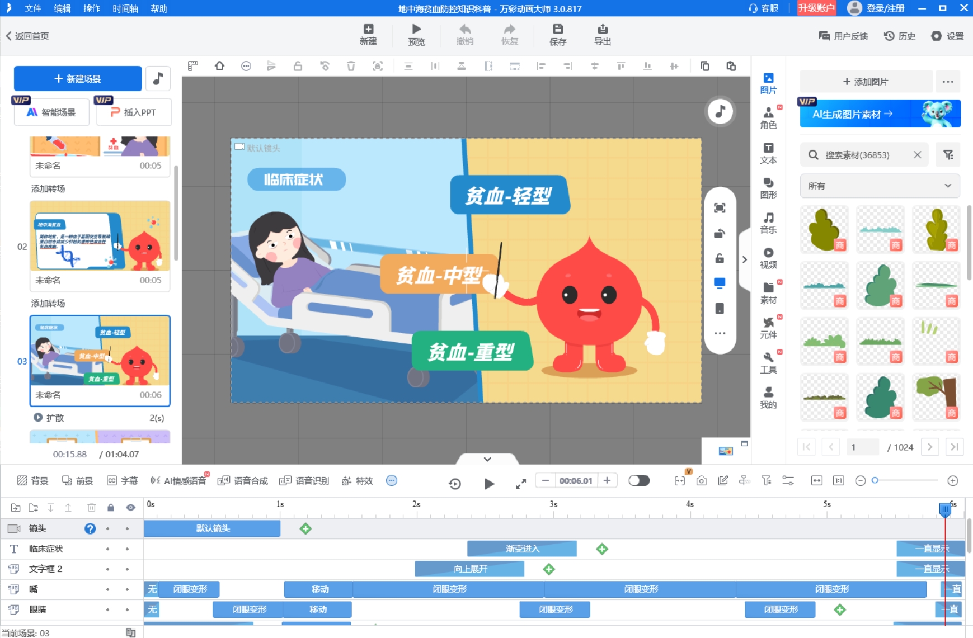Select the Music (音乐) sidebar icon
973x638 pixels.
[x=768, y=223]
